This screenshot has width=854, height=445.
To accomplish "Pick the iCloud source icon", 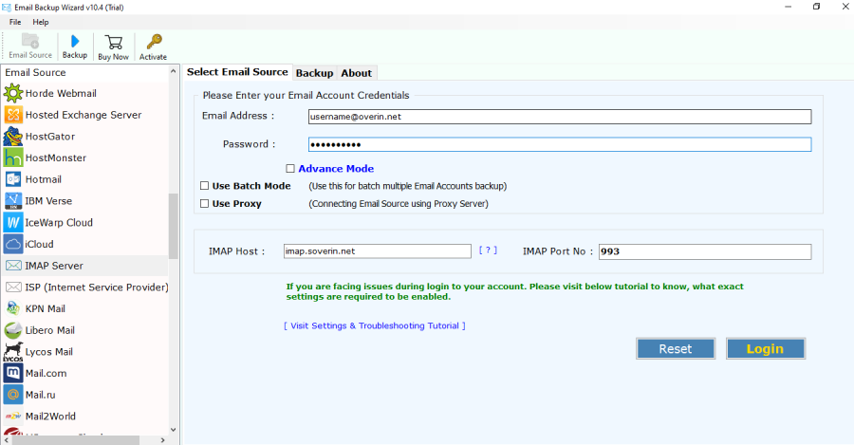I will click(x=13, y=244).
